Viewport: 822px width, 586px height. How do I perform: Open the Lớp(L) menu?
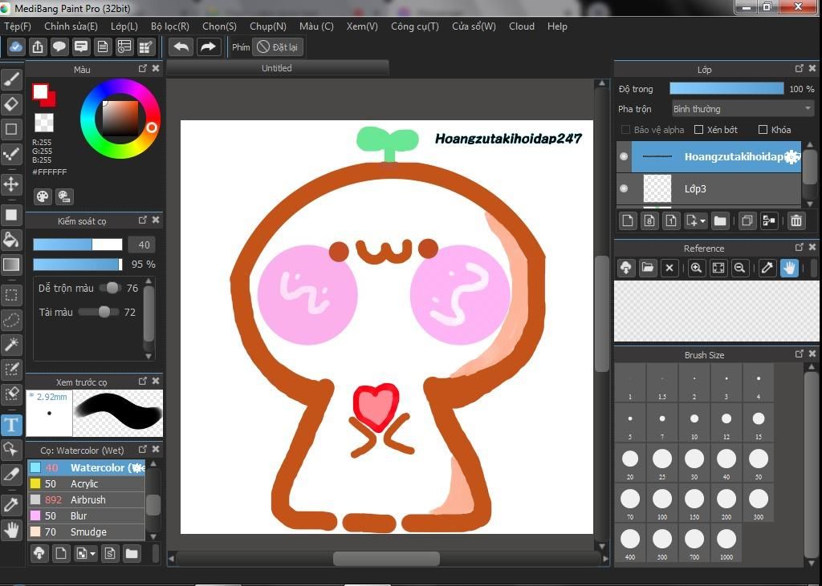[124, 26]
